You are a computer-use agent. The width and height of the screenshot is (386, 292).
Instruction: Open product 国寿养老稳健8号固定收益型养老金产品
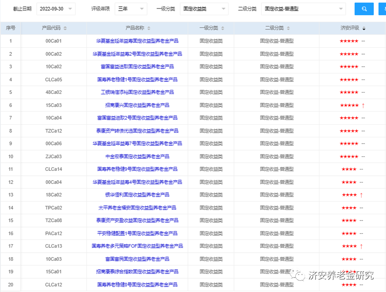137,284
